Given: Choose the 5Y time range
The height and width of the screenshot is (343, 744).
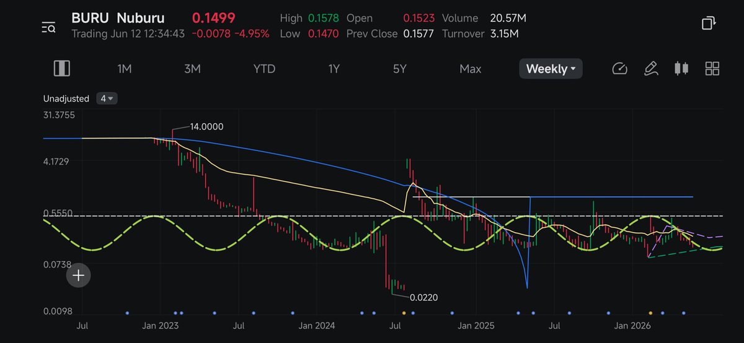Looking at the screenshot, I should coord(400,69).
